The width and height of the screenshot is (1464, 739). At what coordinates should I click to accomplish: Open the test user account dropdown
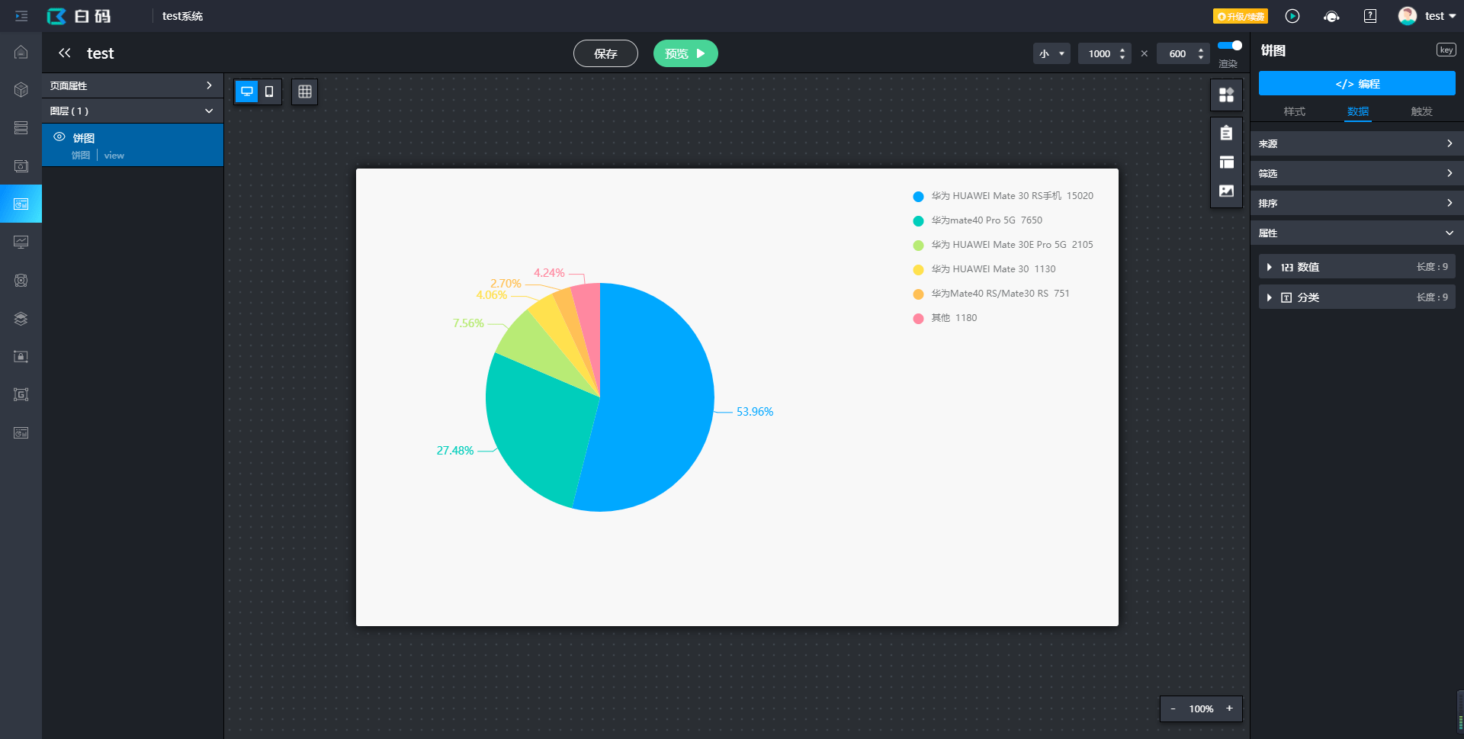[x=1427, y=16]
